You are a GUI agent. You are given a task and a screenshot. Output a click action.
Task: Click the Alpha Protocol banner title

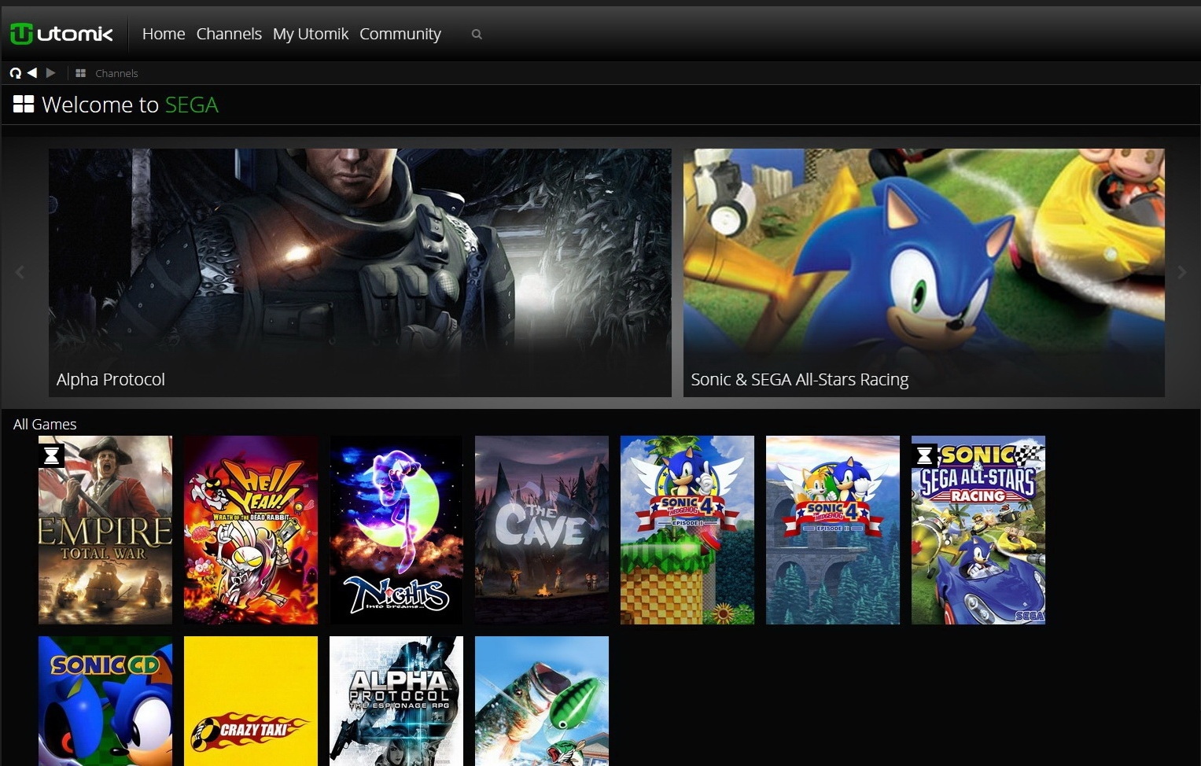point(111,379)
